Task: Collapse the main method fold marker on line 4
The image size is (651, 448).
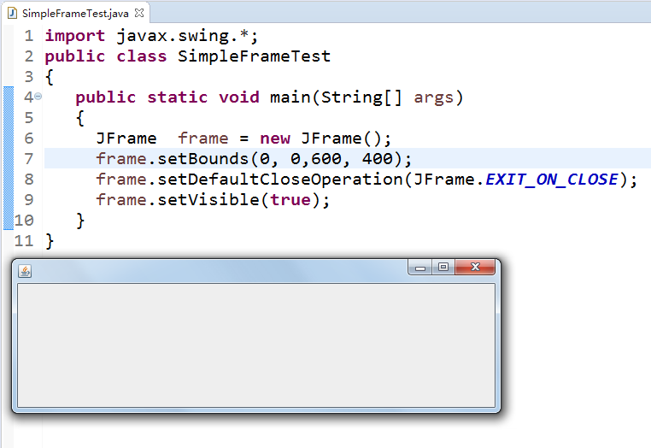Action: pyautogui.click(x=38, y=97)
